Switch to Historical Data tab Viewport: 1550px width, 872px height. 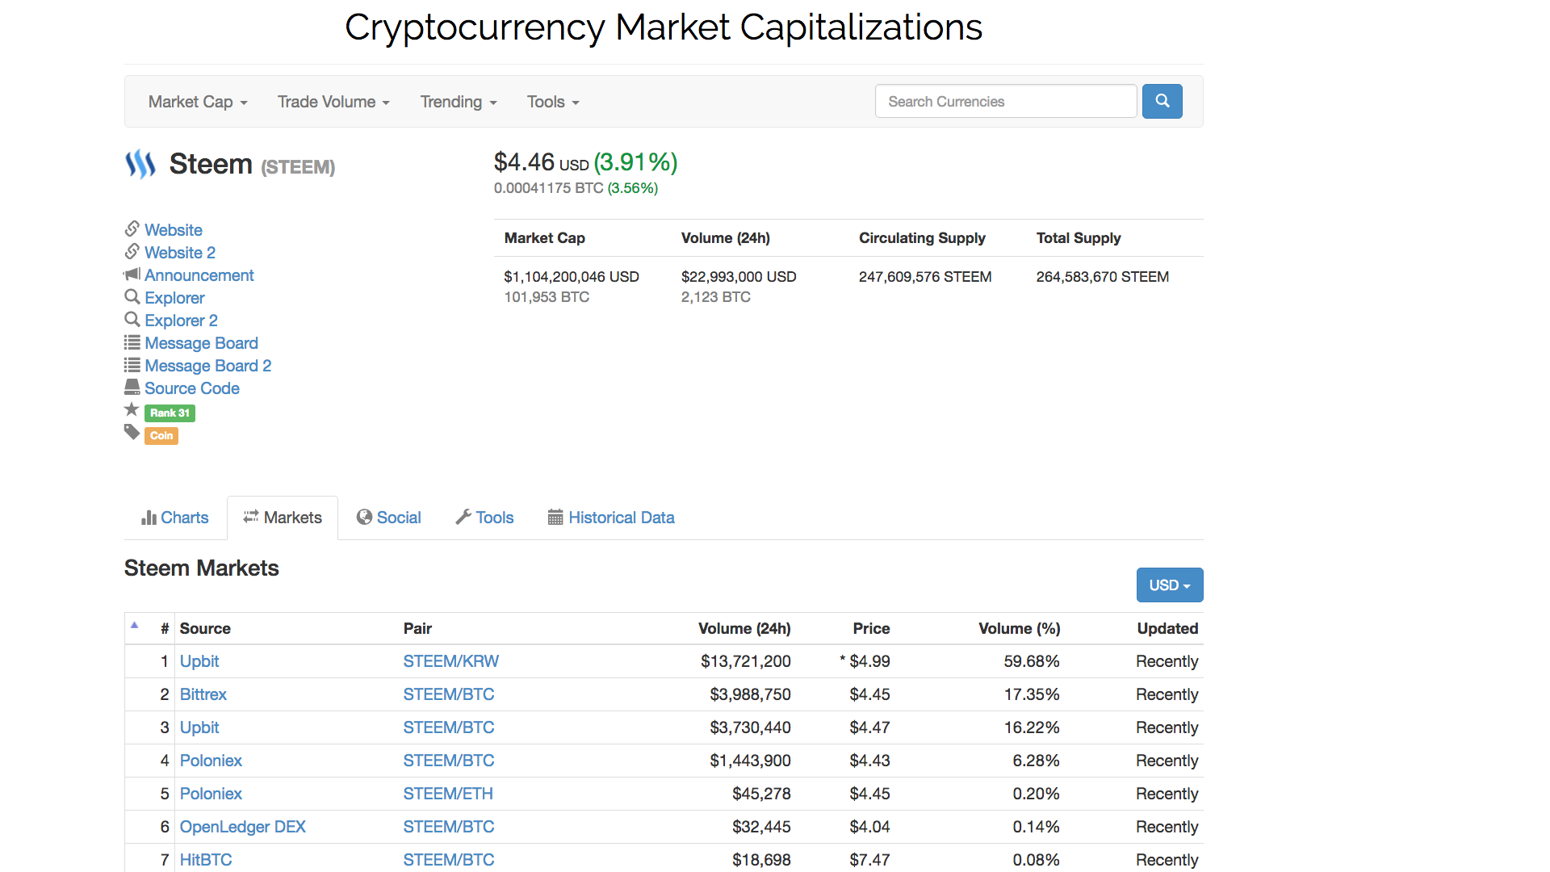pyautogui.click(x=611, y=518)
